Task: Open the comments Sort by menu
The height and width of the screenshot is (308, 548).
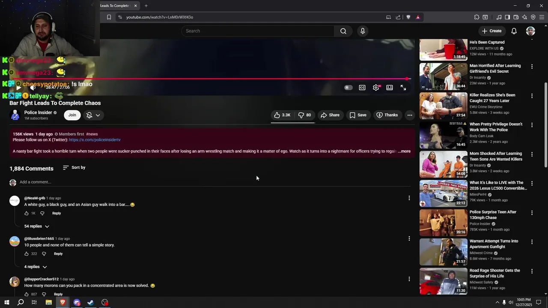Action: click(x=74, y=168)
